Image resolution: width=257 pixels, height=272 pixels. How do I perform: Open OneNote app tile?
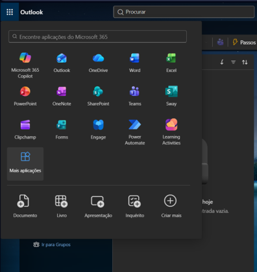click(x=62, y=96)
